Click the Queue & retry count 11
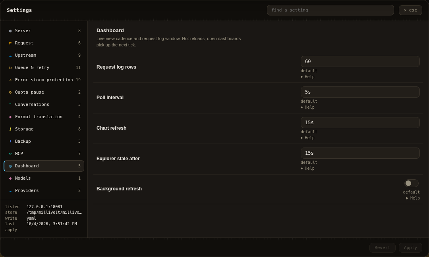 coord(78,68)
